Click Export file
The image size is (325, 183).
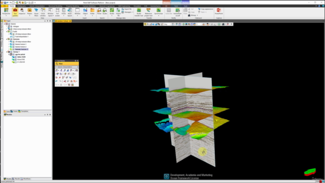[x=126, y=9]
